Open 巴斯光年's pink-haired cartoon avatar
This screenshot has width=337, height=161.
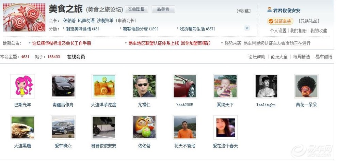(x=23, y=86)
